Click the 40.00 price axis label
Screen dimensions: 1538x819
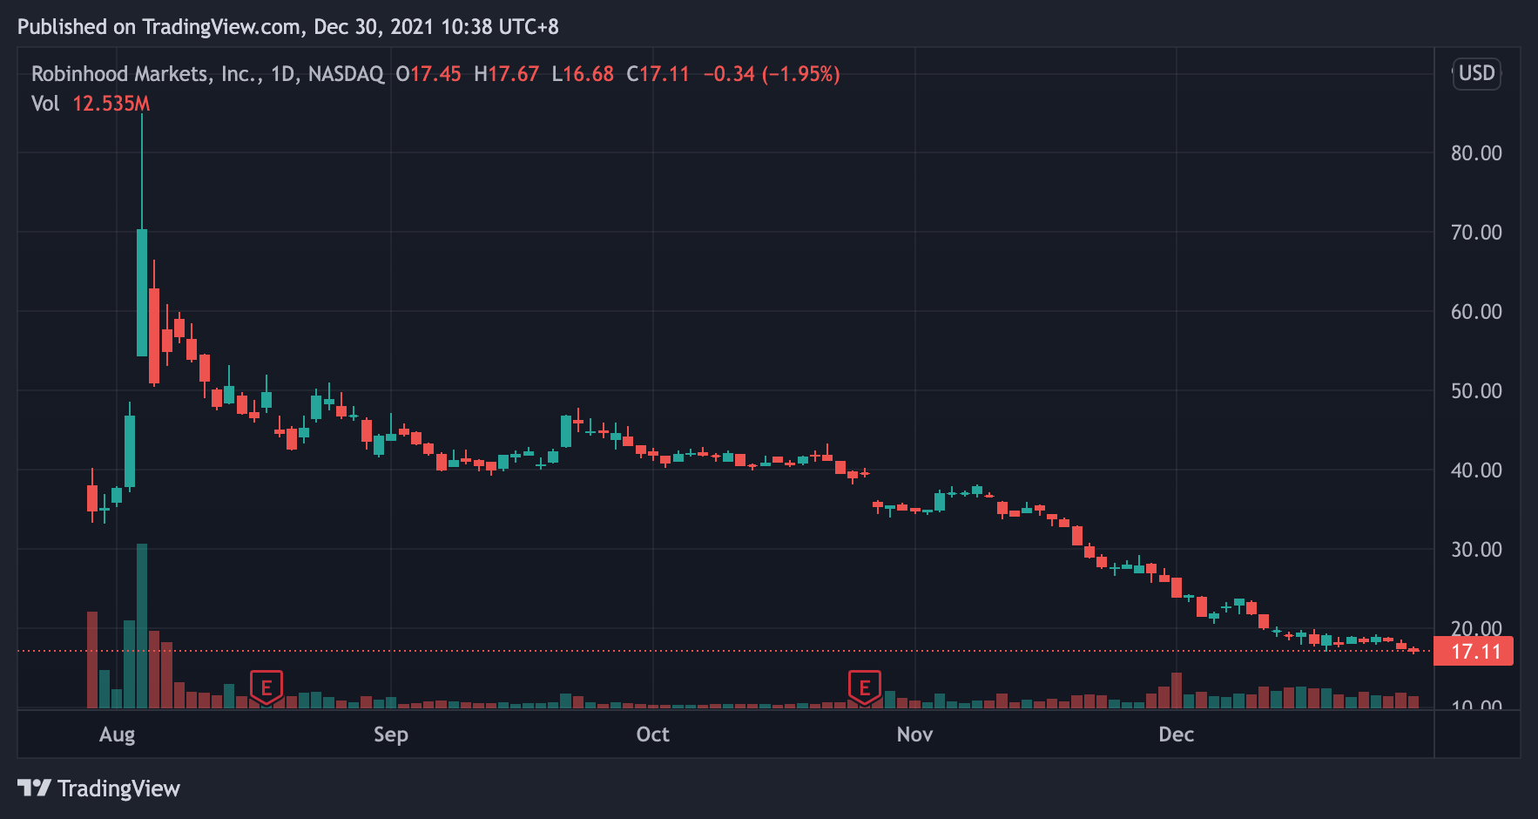tap(1476, 470)
